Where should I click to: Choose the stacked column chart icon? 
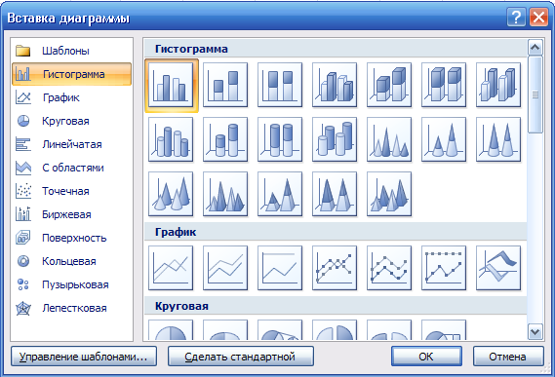(225, 85)
